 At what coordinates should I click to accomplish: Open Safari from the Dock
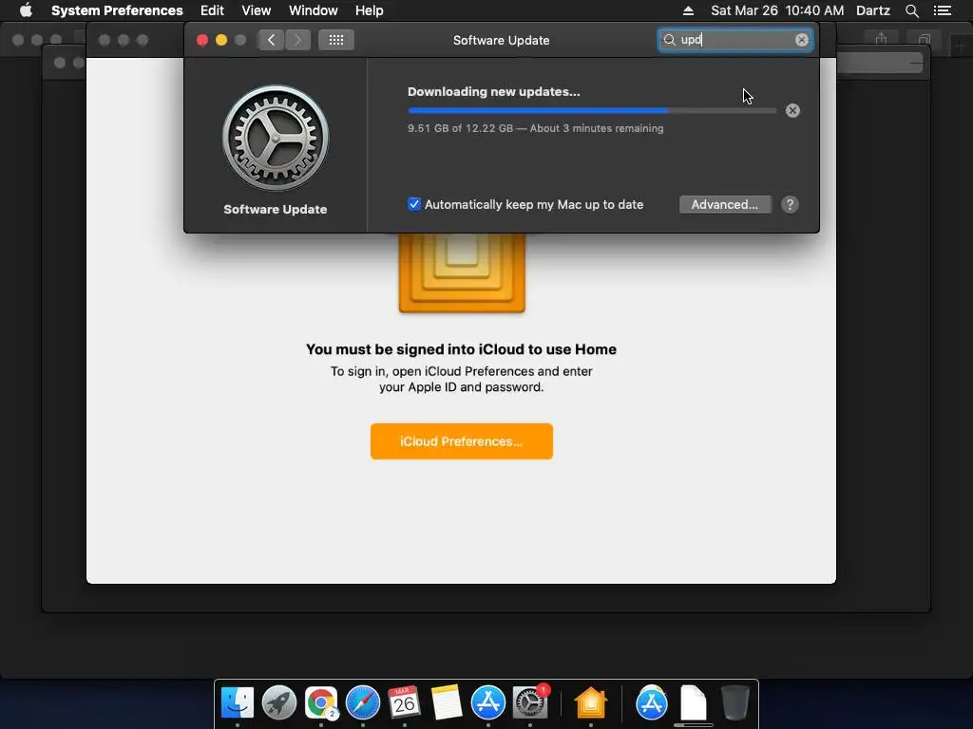pos(363,702)
